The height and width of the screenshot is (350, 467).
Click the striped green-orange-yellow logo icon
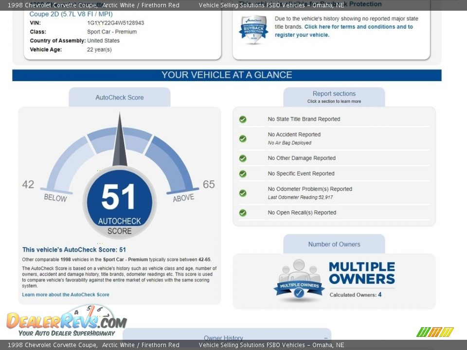[435, 332]
